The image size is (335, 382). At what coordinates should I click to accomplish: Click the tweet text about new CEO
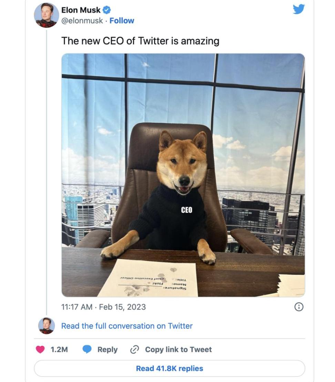click(x=140, y=41)
